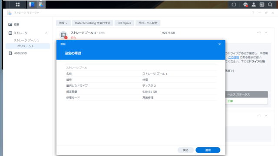
Task: Click the degraded storage pool icon
Action: 63,35
